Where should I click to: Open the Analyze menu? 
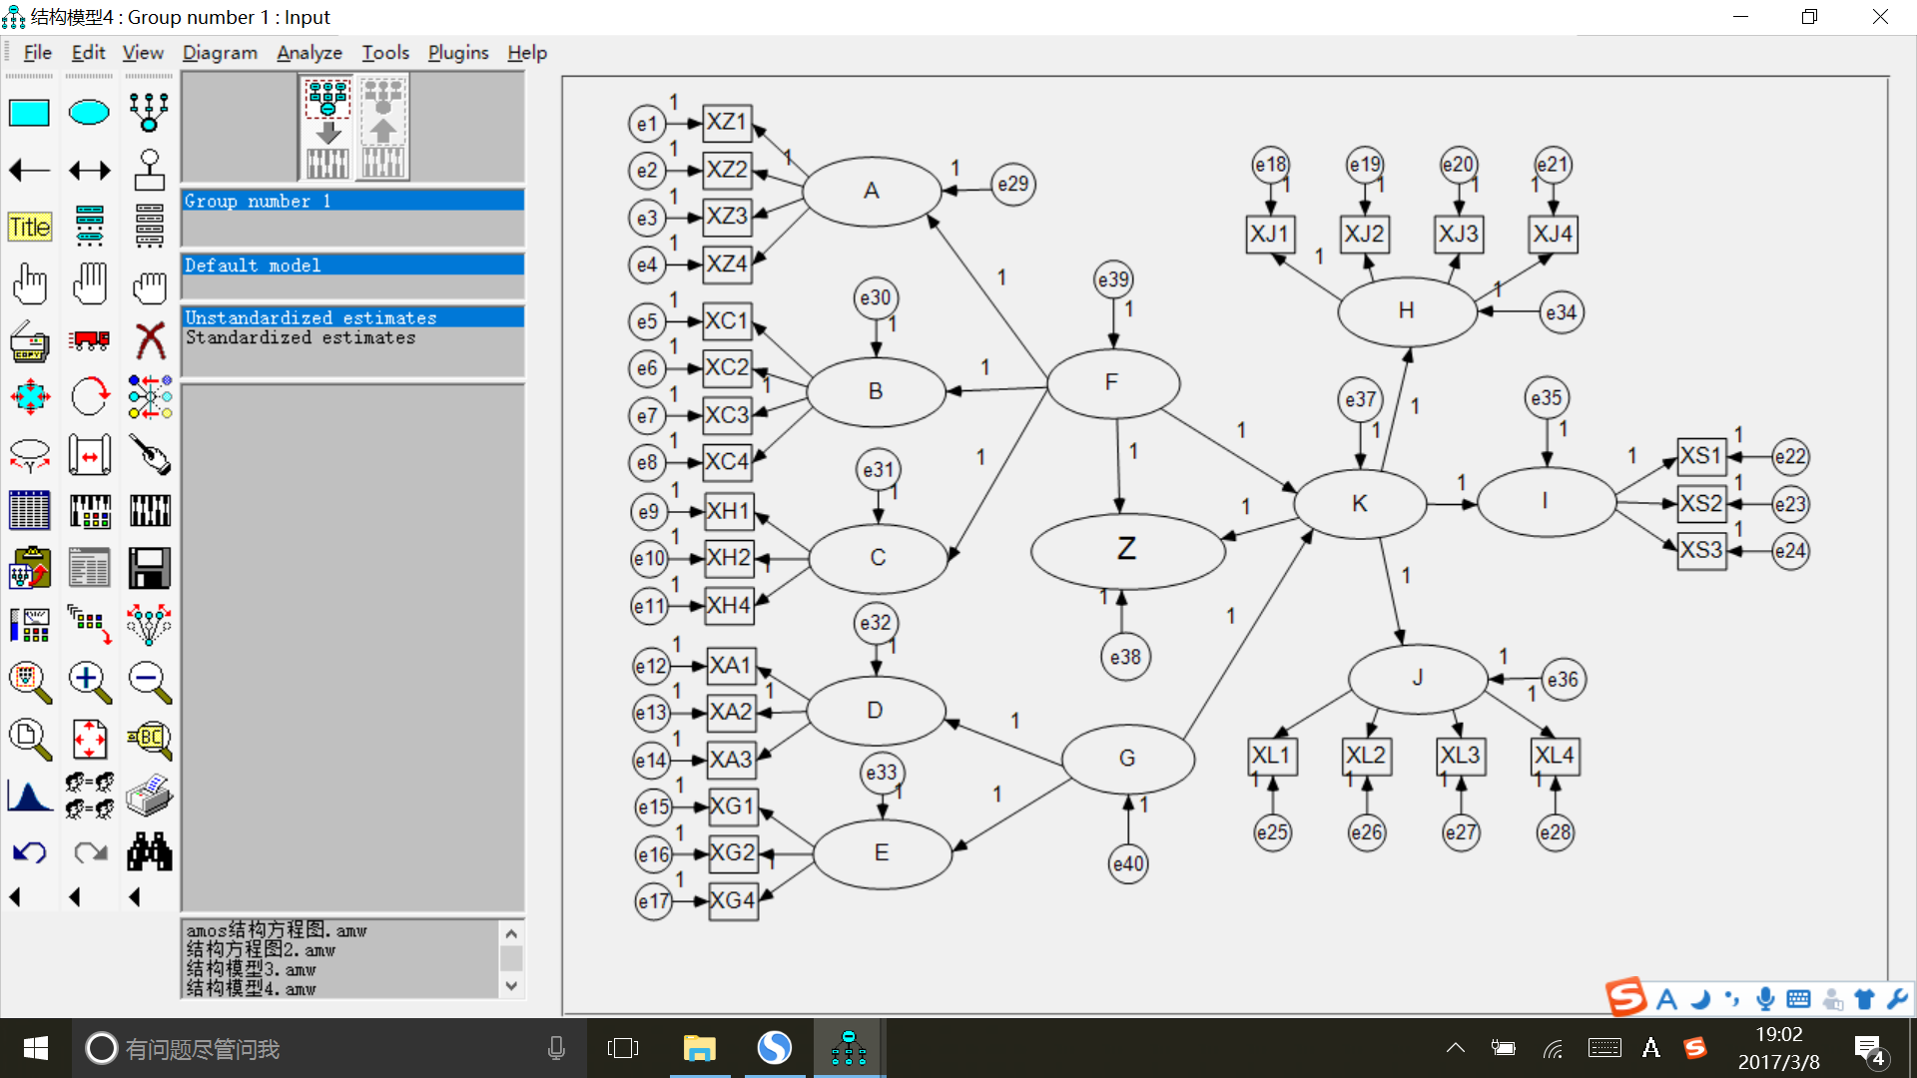coord(310,53)
